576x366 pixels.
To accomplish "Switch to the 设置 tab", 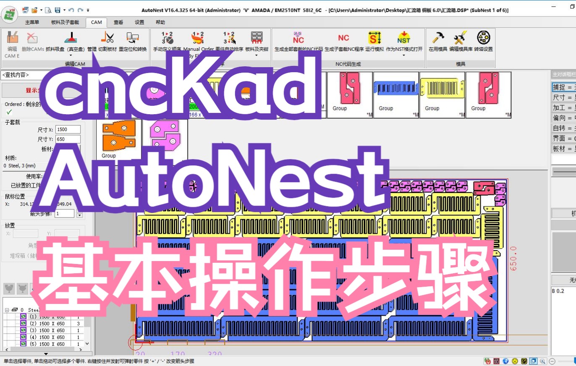I will pyautogui.click(x=139, y=22).
